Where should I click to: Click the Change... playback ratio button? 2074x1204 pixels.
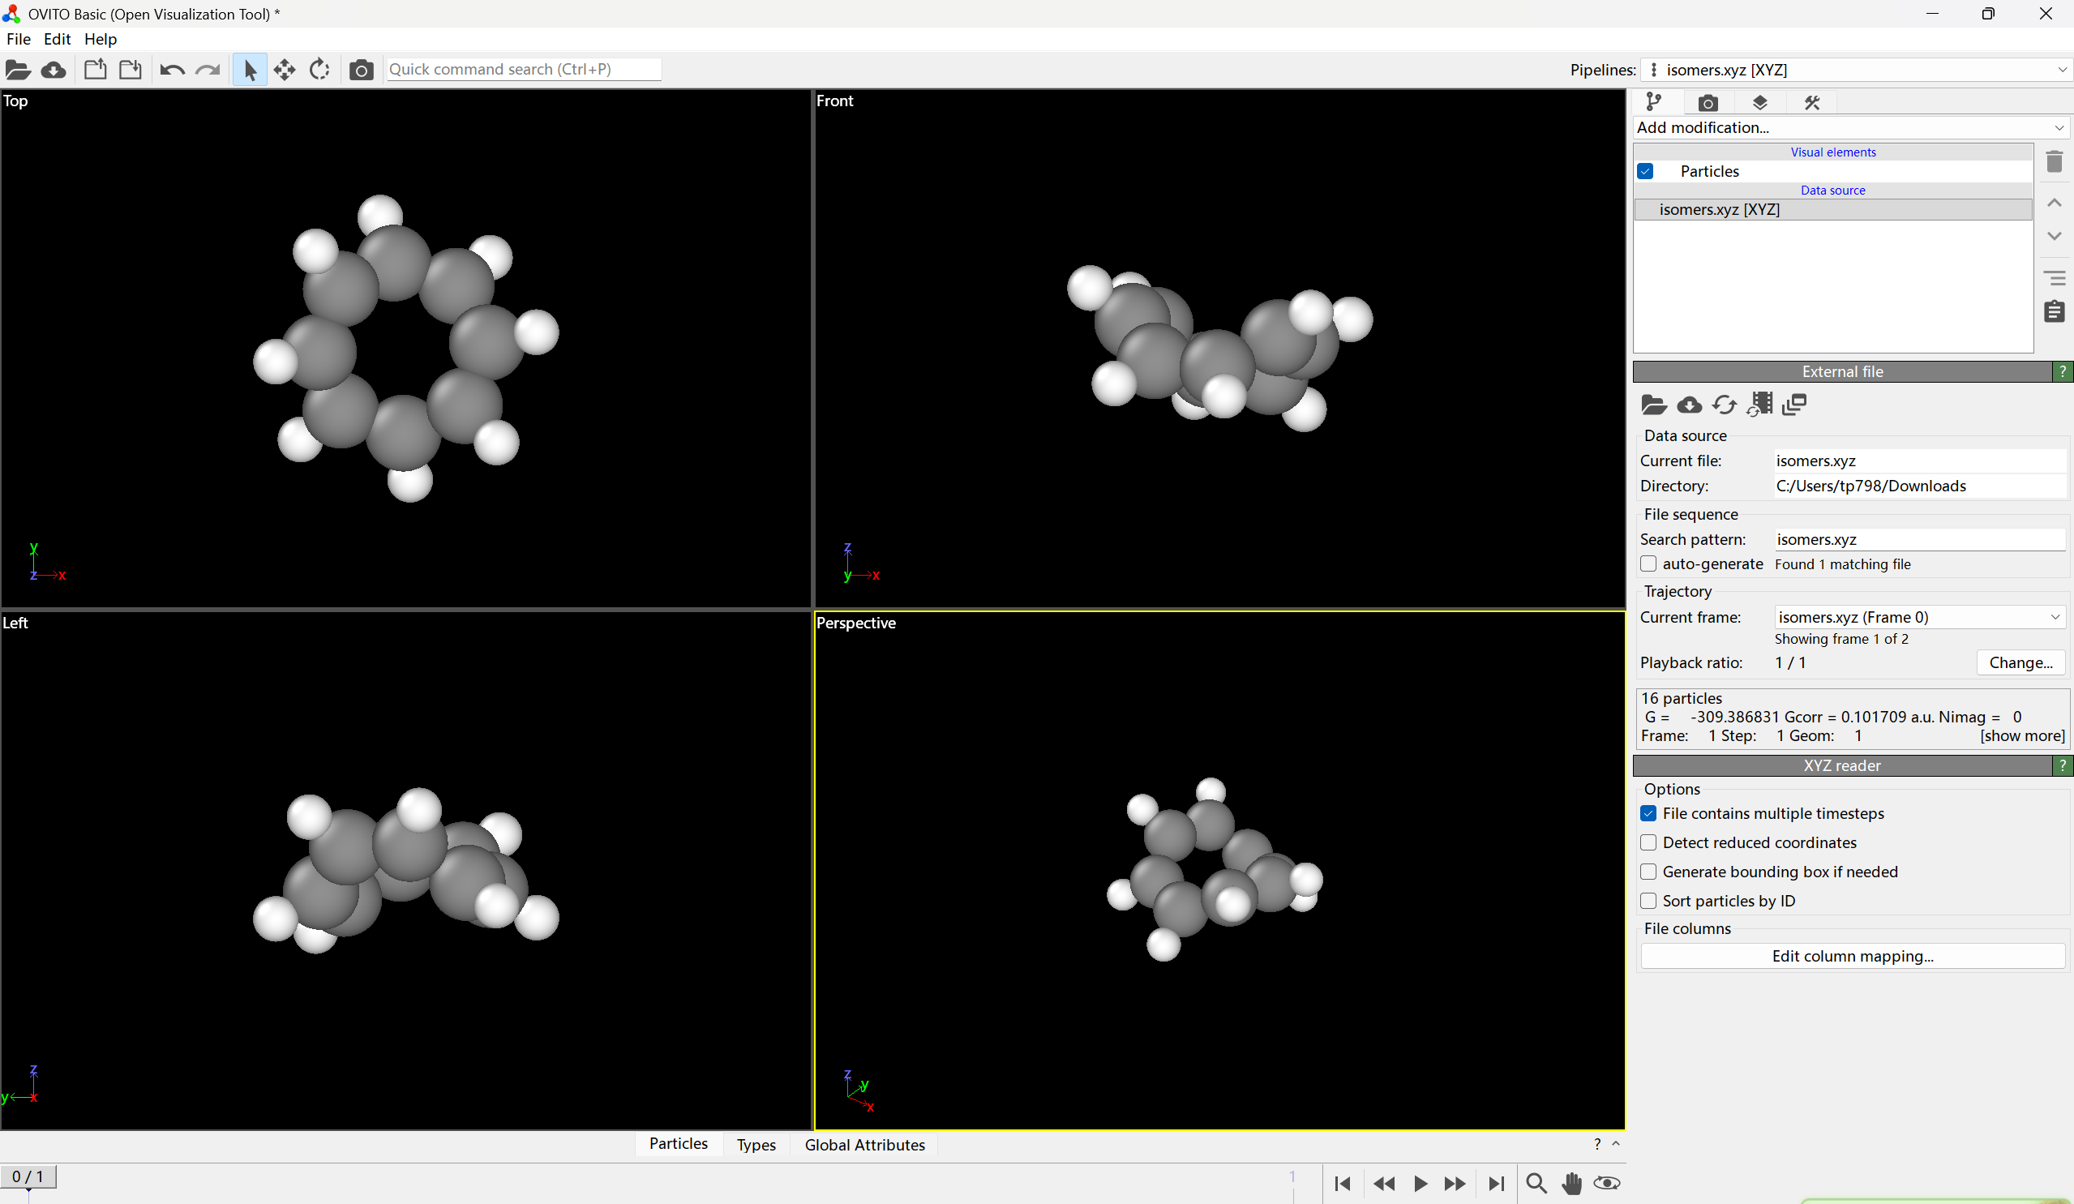(2020, 662)
